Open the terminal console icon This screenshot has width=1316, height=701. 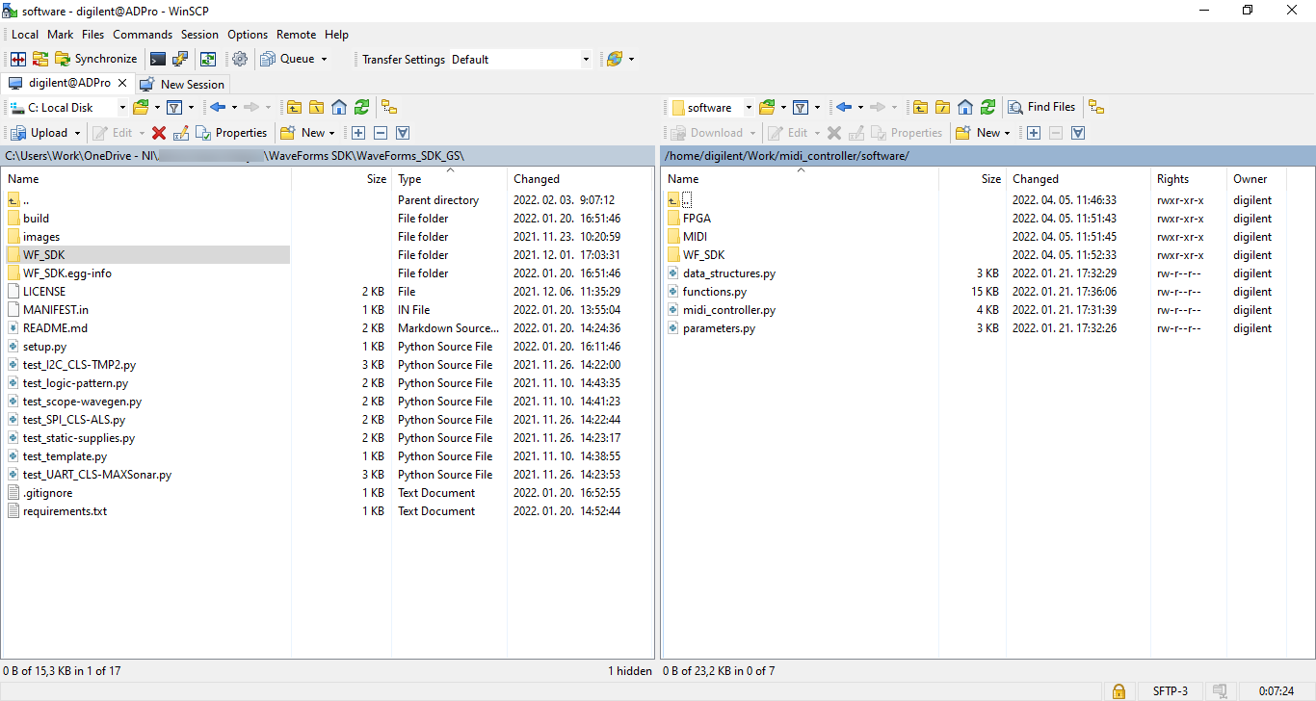(158, 59)
